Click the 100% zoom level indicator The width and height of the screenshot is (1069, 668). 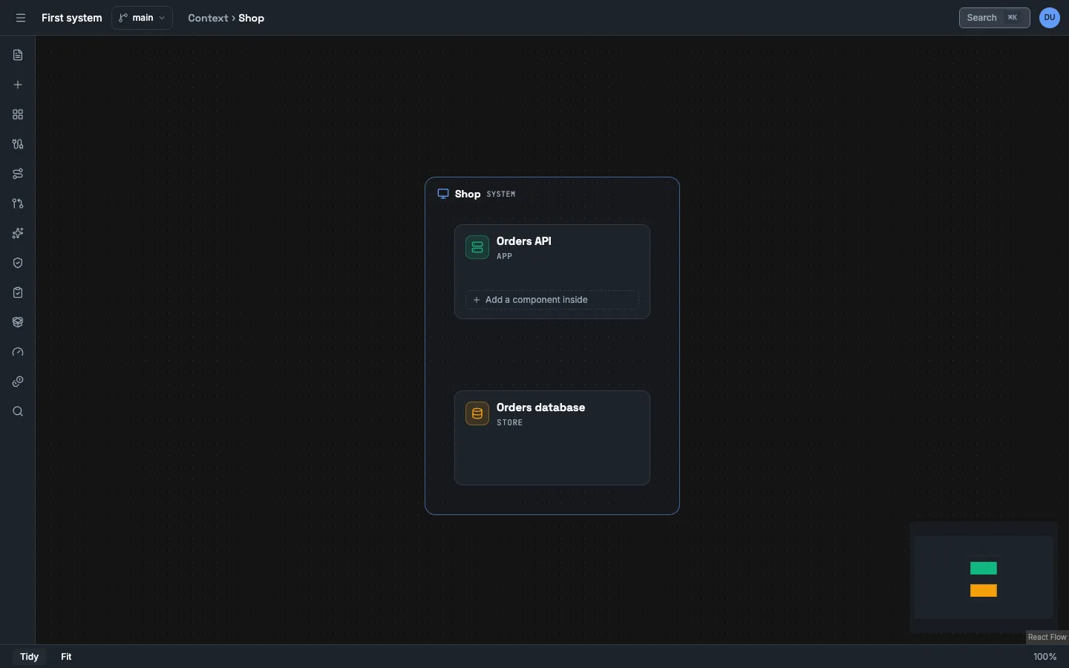(1045, 657)
